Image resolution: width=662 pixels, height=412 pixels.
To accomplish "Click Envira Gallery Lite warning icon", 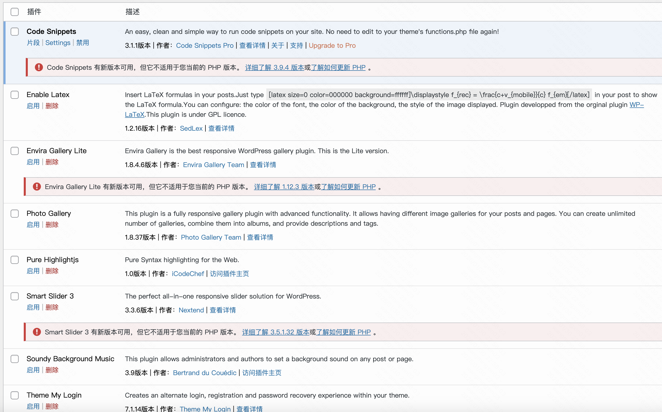I will coord(37,187).
